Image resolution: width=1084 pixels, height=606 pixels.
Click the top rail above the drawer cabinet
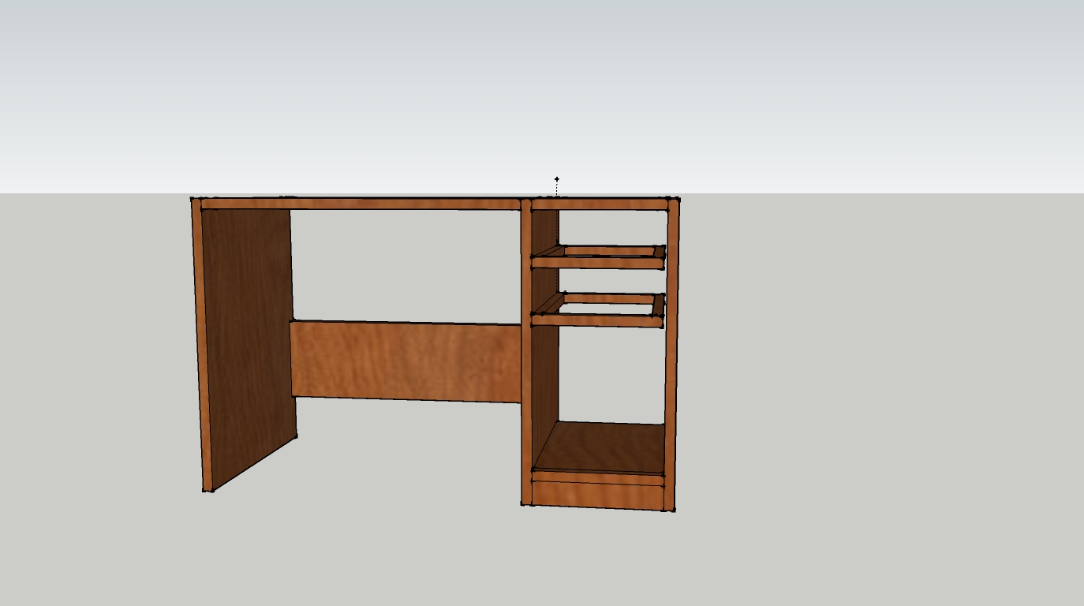(600, 205)
